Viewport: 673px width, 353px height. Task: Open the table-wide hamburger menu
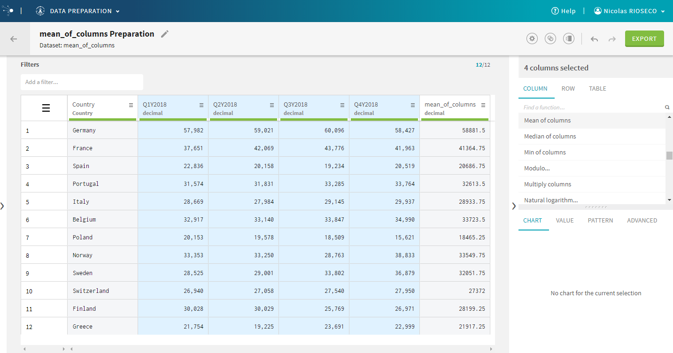tap(46, 108)
